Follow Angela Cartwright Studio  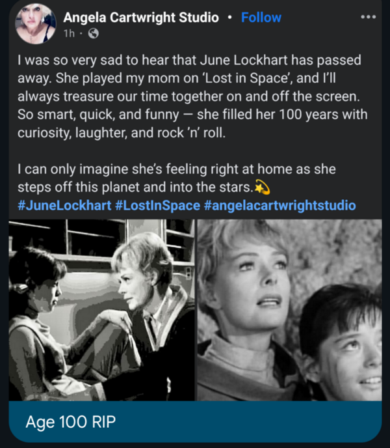point(261,18)
